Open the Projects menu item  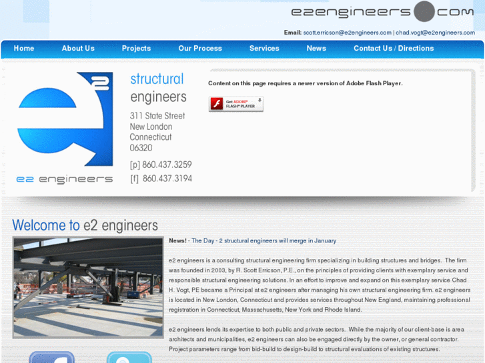[136, 49]
